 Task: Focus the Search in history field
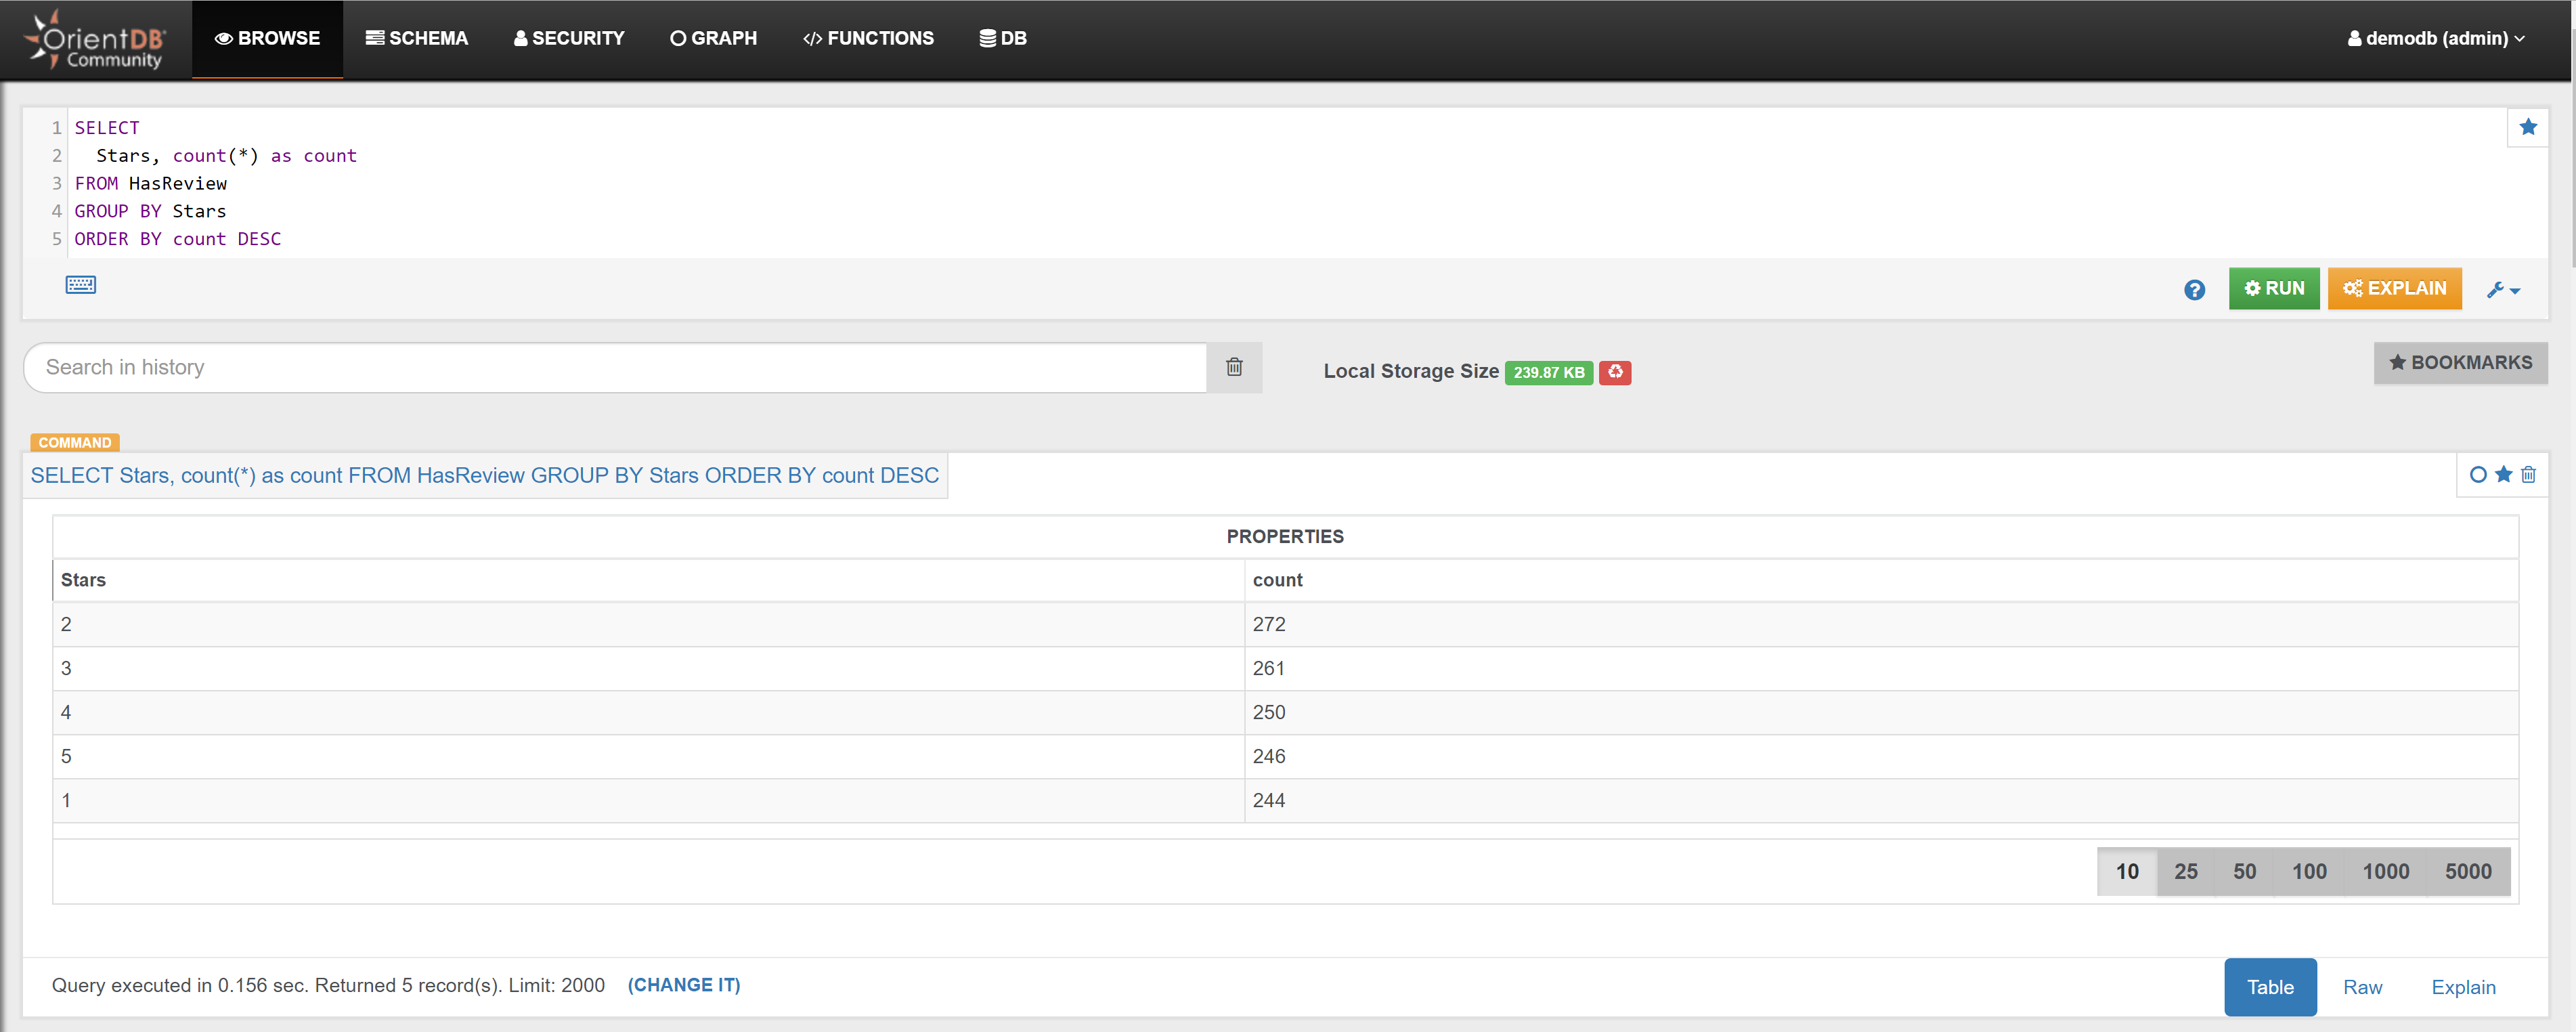click(614, 367)
